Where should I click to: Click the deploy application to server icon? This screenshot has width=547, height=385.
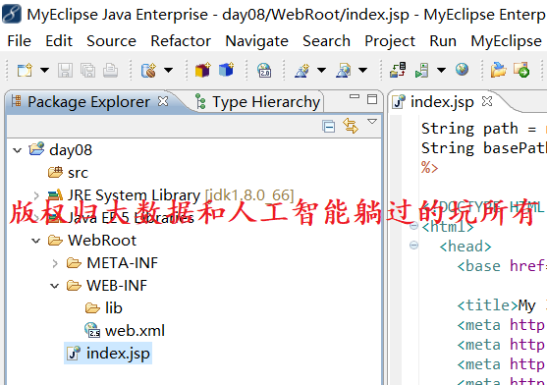[x=398, y=70]
